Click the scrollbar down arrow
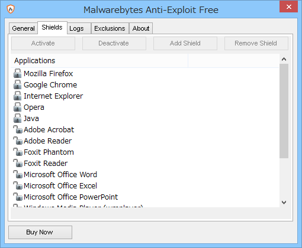302x248 pixels. tap(284, 203)
